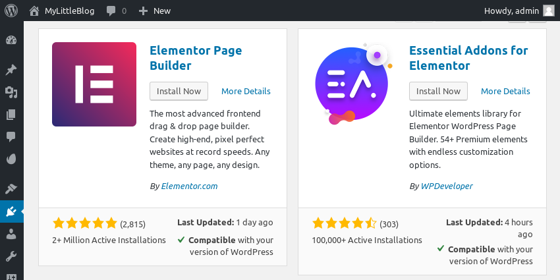Open the Pages sidebar icon
The height and width of the screenshot is (280, 560).
coord(11,114)
